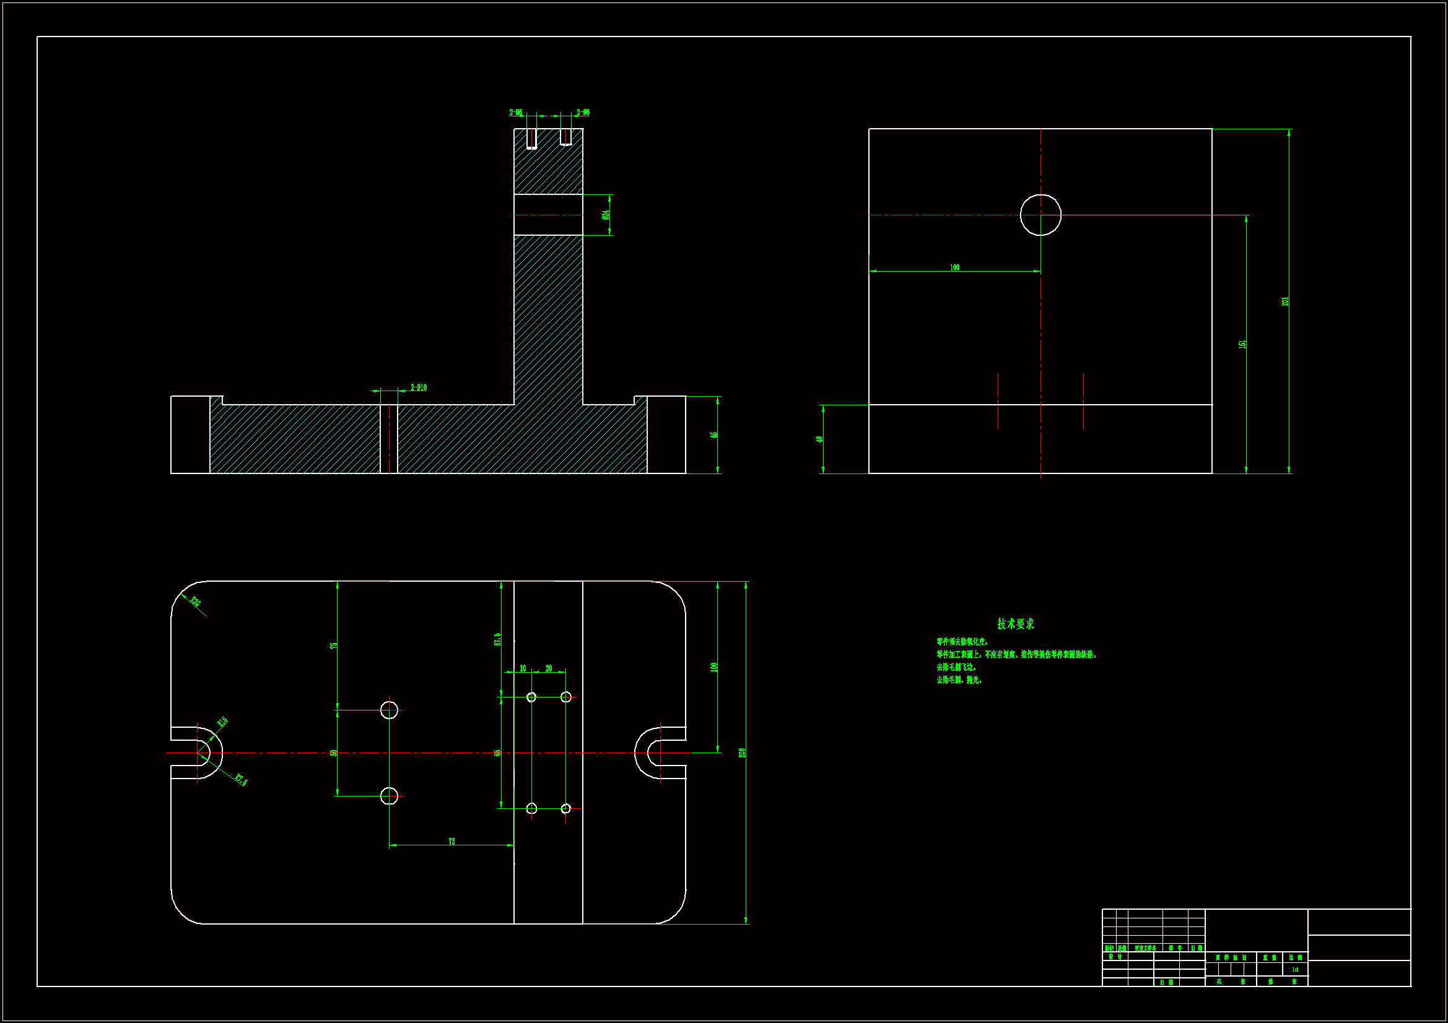Viewport: 1448px width, 1023px height.
Task: Select the R7.5 slot radius dimension
Action: (242, 780)
